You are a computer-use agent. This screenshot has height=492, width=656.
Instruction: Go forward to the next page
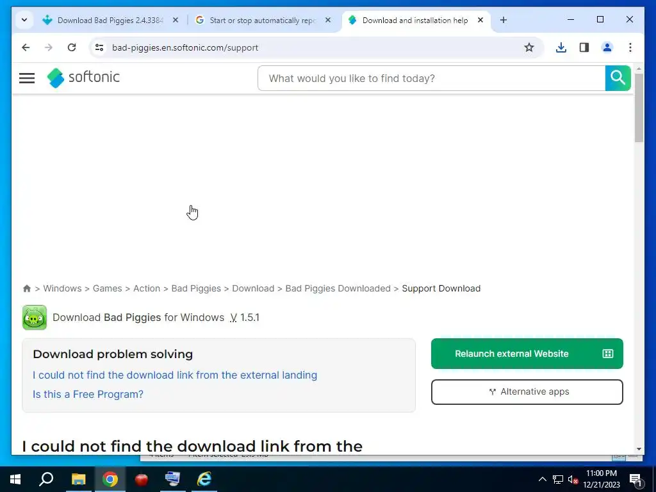49,47
